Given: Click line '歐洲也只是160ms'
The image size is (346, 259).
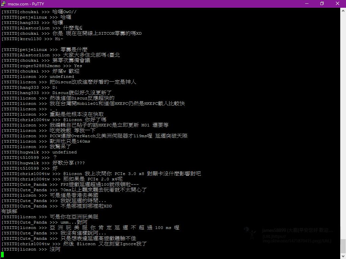Looking at the screenshot, I should click(46, 141).
